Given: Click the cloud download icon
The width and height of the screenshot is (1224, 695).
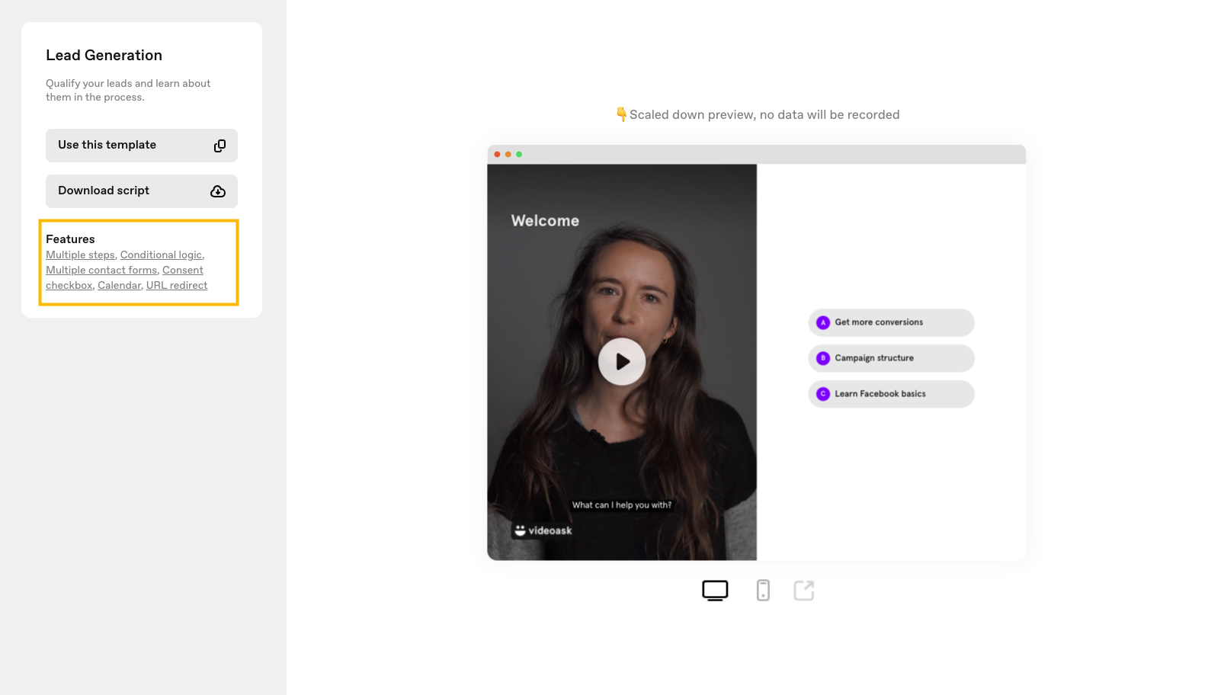Looking at the screenshot, I should [x=218, y=191].
